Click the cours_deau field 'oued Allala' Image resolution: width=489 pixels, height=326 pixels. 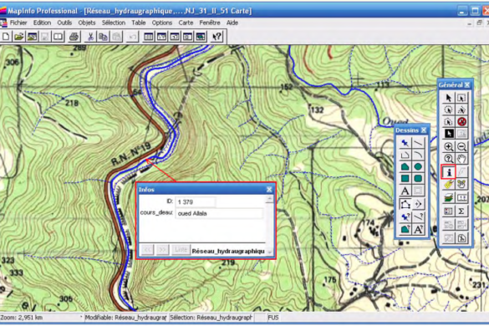pyautogui.click(x=219, y=213)
